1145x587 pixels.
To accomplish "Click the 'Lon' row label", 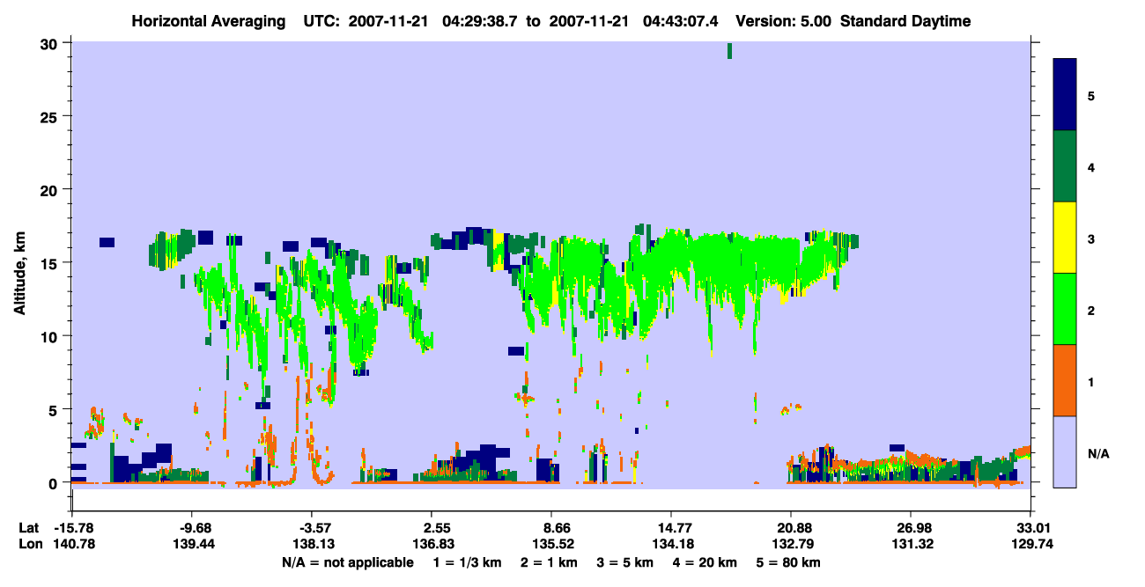I will (x=30, y=544).
